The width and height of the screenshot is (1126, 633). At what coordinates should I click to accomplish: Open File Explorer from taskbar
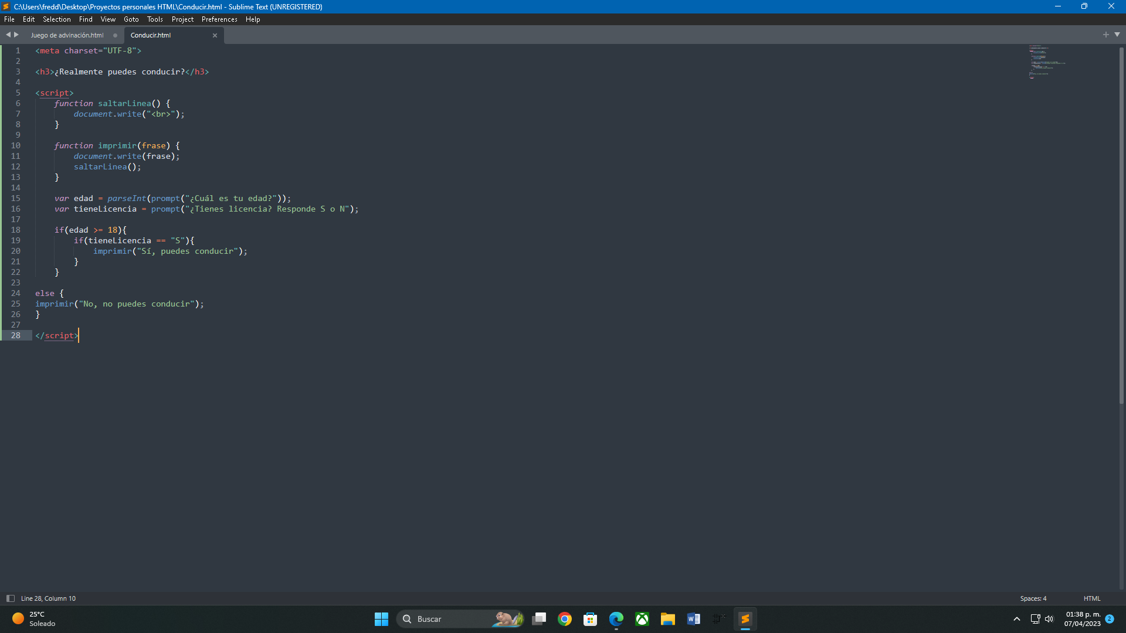coord(668,619)
